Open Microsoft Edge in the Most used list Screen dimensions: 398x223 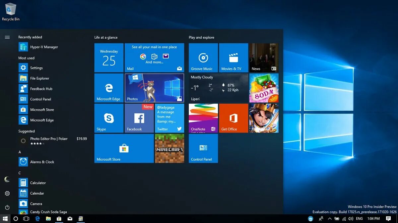(x=53, y=120)
